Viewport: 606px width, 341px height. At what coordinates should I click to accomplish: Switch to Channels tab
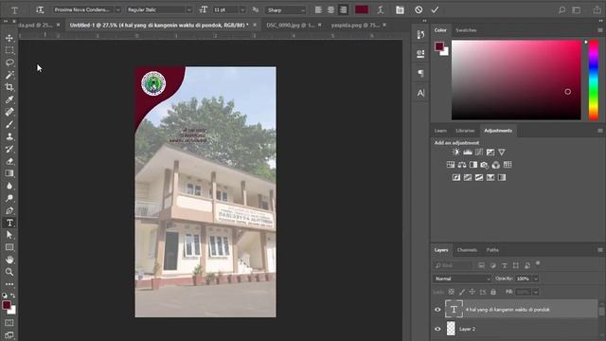[x=467, y=250]
